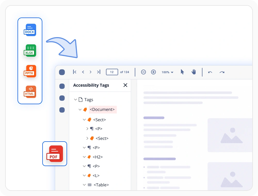Select the highlighted <Document> tag
The width and height of the screenshot is (258, 196).
(103, 110)
